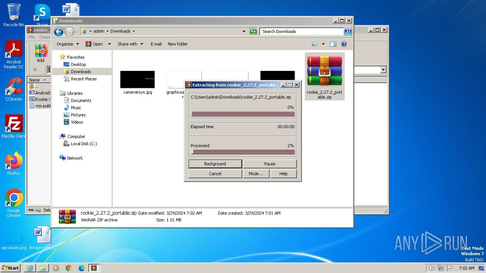The width and height of the screenshot is (486, 273).
Task: Select Desktop in Favorites
Action: pos(78,64)
